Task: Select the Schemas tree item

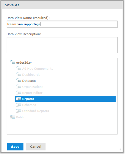Action: (29, 105)
